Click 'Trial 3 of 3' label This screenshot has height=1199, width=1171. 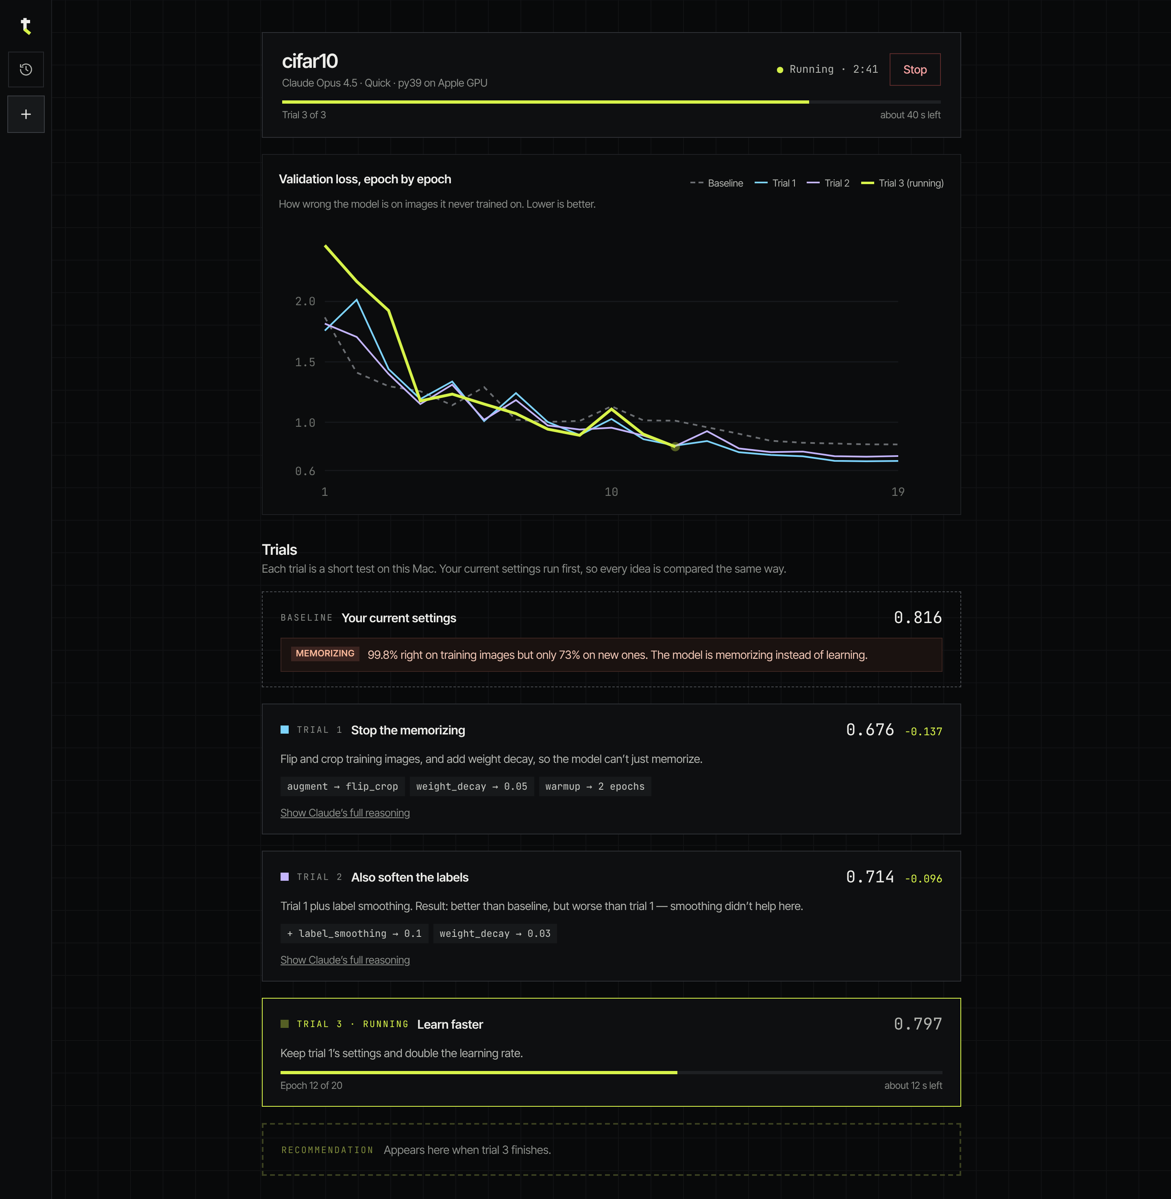[x=304, y=115]
